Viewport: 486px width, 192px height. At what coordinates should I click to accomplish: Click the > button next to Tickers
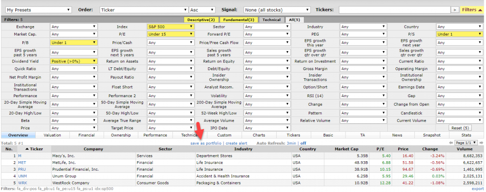pyautogui.click(x=455, y=10)
